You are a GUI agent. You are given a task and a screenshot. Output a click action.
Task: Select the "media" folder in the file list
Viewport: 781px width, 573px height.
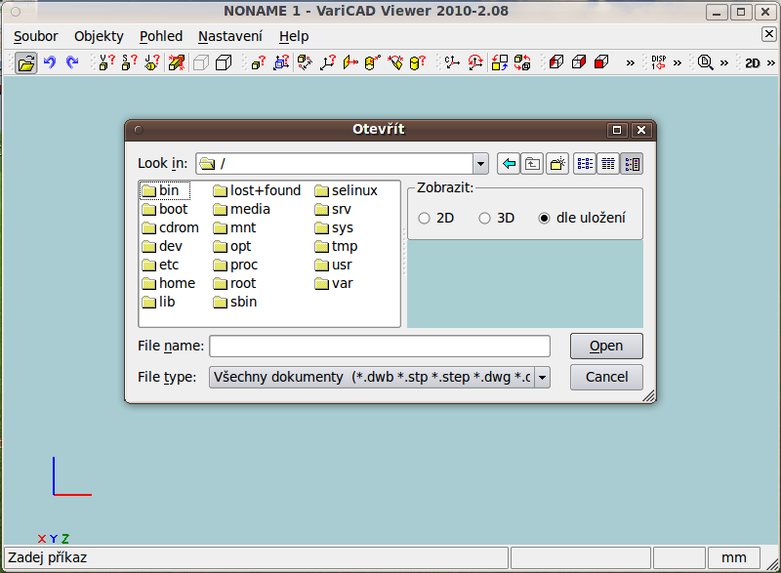(x=241, y=209)
